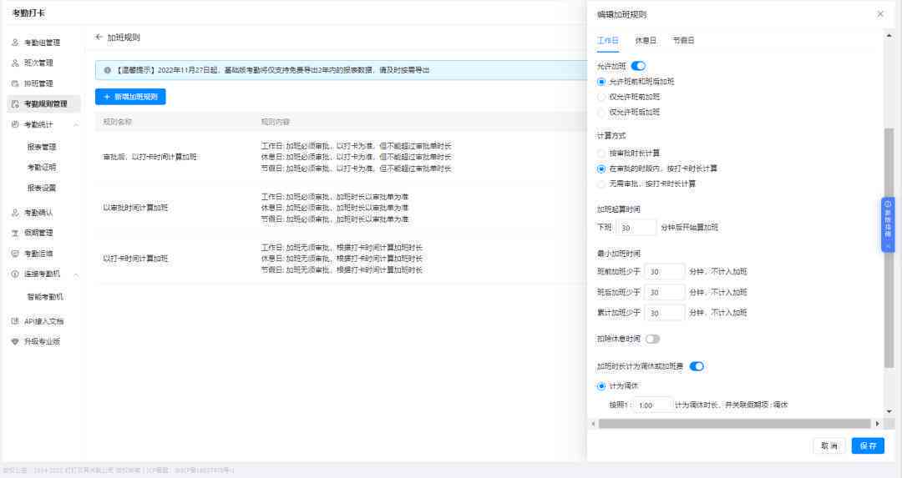The height and width of the screenshot is (478, 902).
Task: Click the horizontal scrollbar left arrow
Action: (593, 424)
